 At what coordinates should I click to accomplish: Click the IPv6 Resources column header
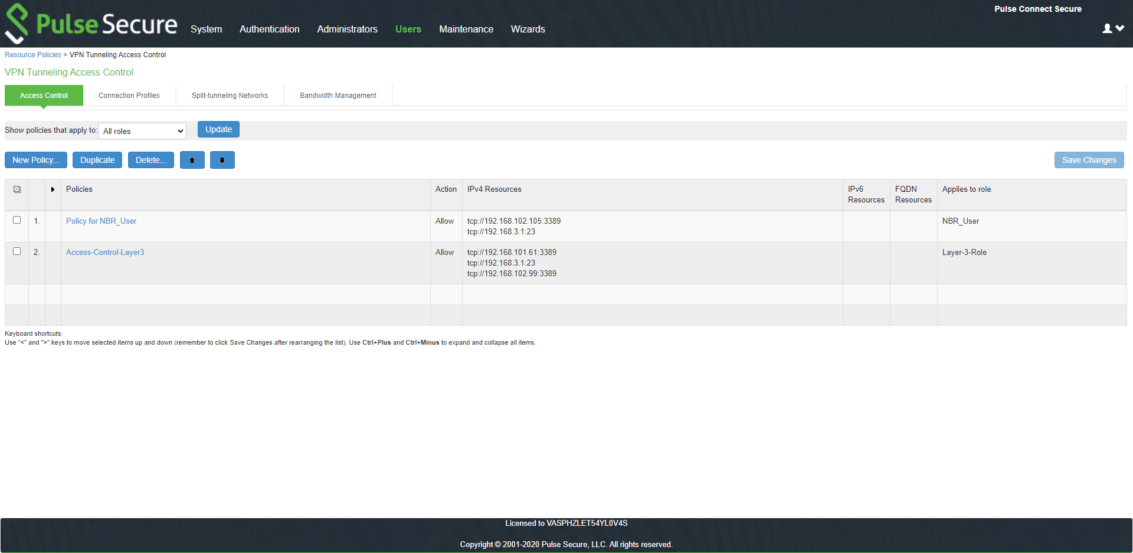866,195
